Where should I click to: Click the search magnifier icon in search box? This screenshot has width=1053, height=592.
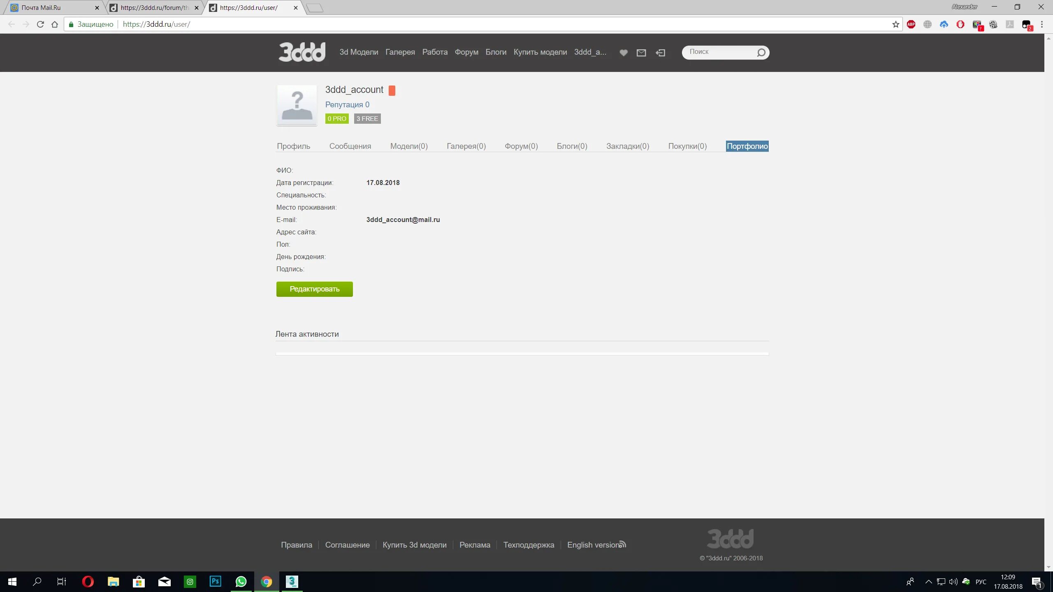(x=761, y=53)
